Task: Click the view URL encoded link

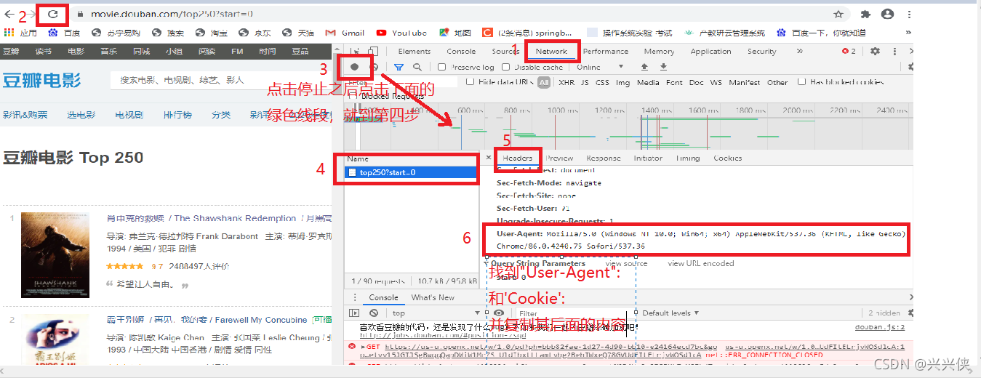Action: pyautogui.click(x=700, y=263)
